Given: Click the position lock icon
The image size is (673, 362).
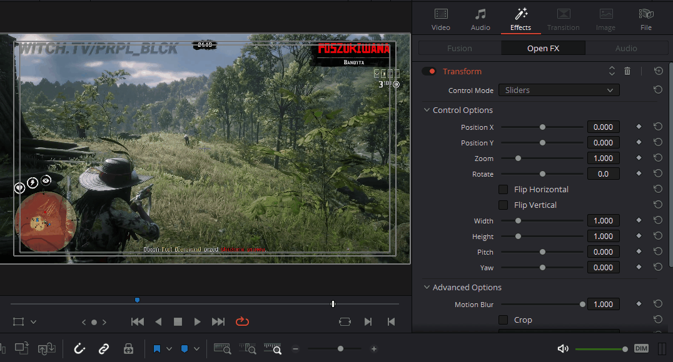Looking at the screenshot, I should [x=128, y=349].
